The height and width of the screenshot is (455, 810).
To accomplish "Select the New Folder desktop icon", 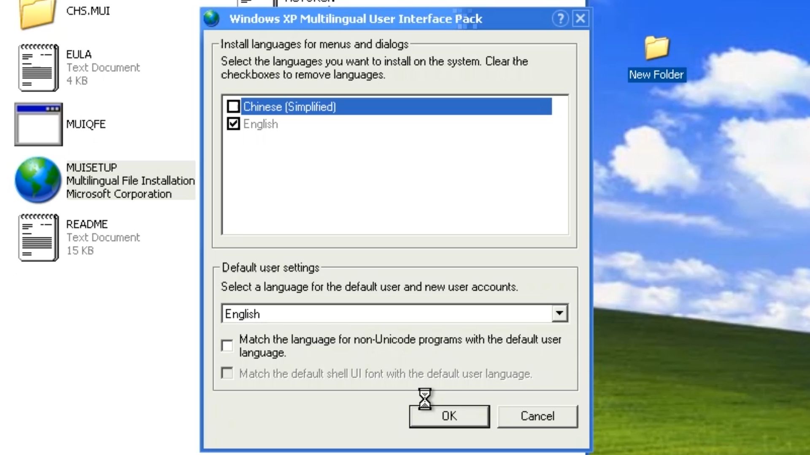I will click(x=656, y=48).
